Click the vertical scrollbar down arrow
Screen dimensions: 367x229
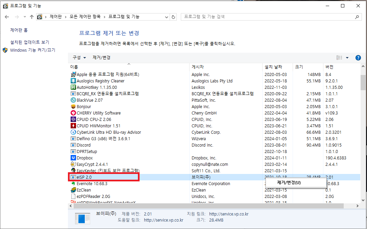[363, 200]
